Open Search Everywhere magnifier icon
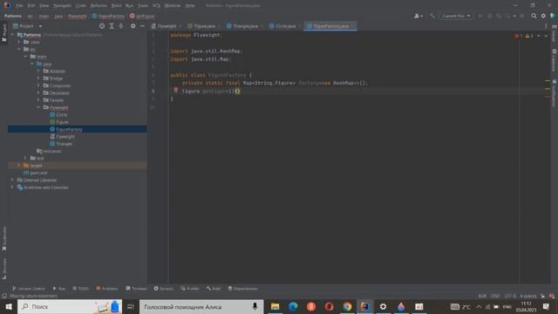Screen dimensions: 558x314 (534, 16)
